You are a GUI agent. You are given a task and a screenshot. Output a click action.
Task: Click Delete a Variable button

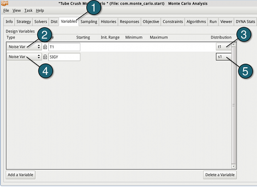[220, 175]
